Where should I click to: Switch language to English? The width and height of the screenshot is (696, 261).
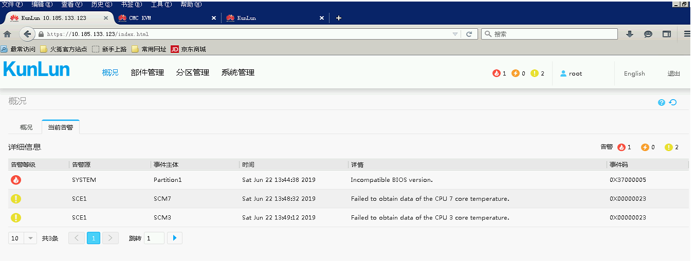pos(634,73)
